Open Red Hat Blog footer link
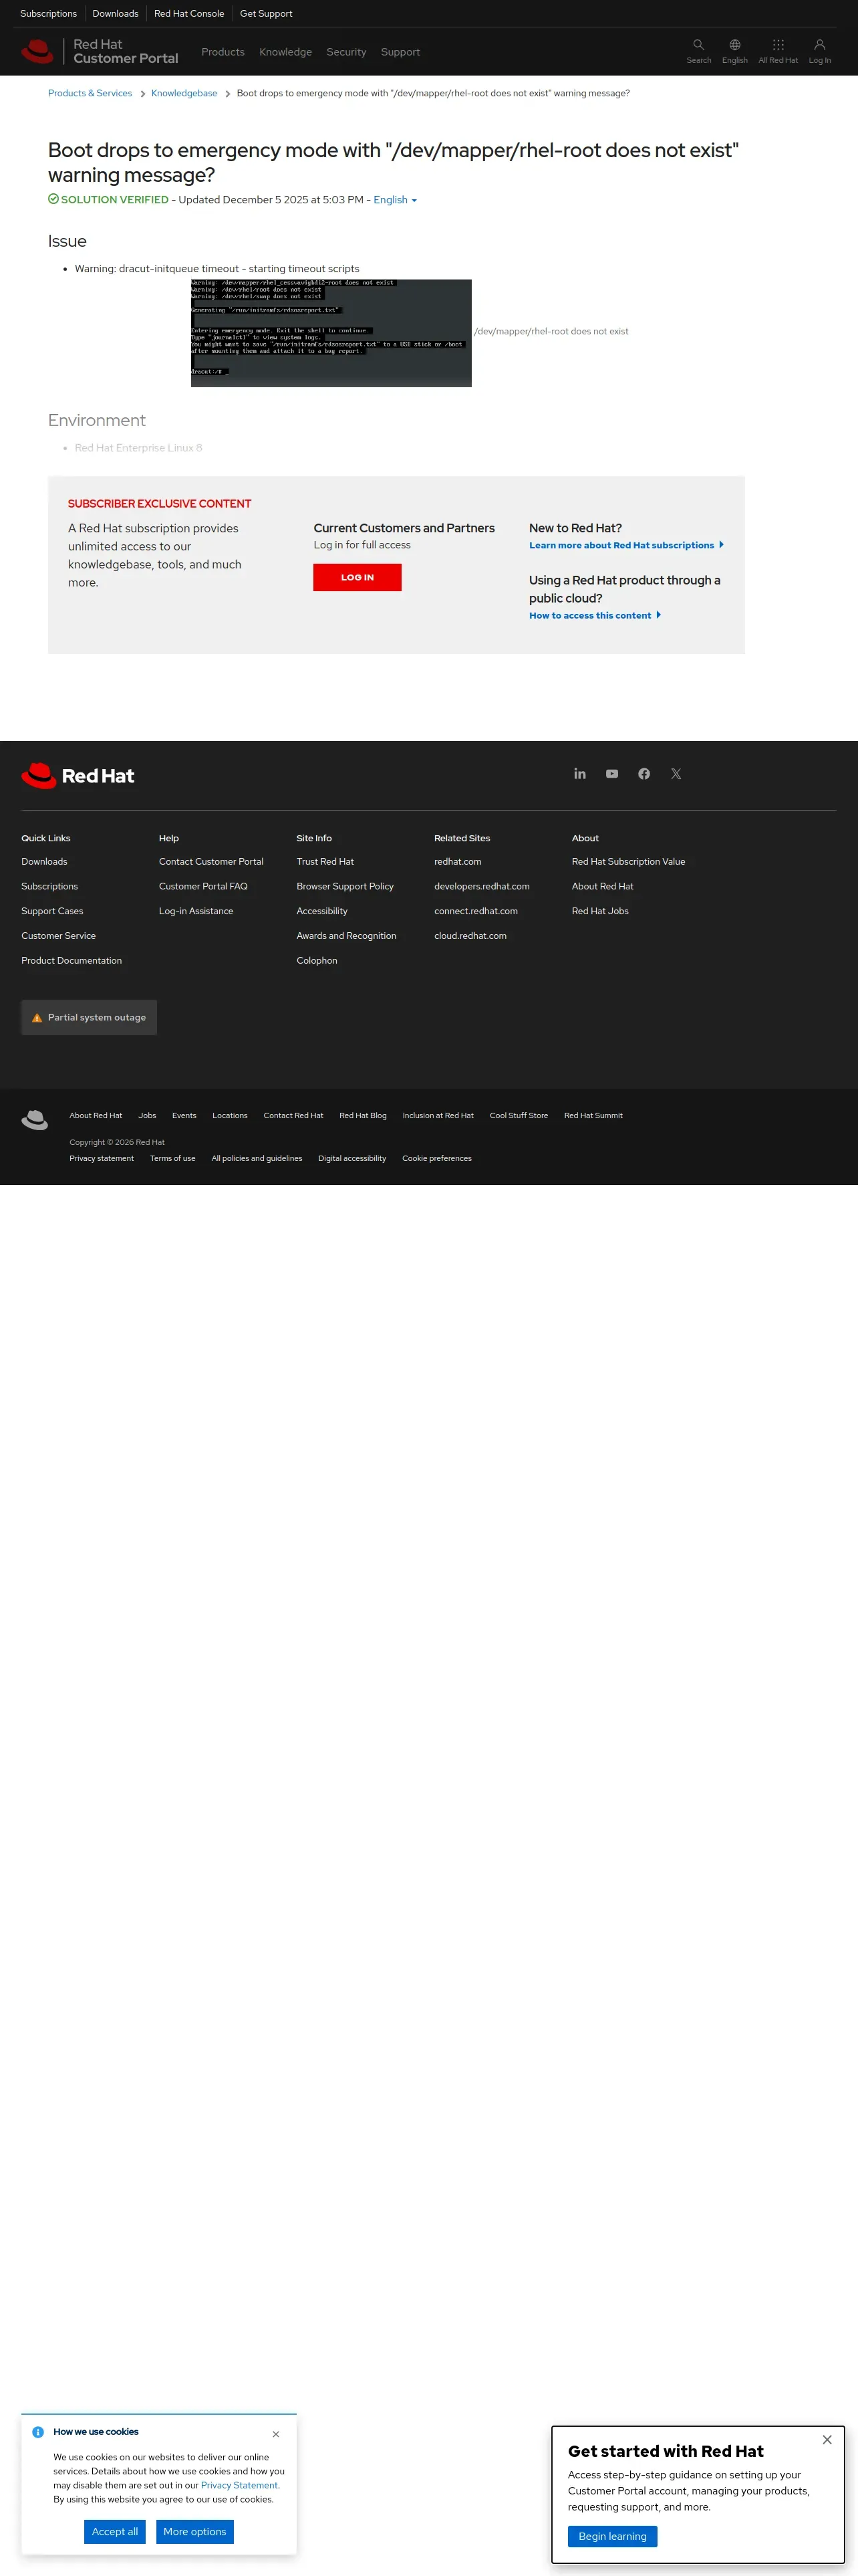858x2576 pixels. 363,1115
